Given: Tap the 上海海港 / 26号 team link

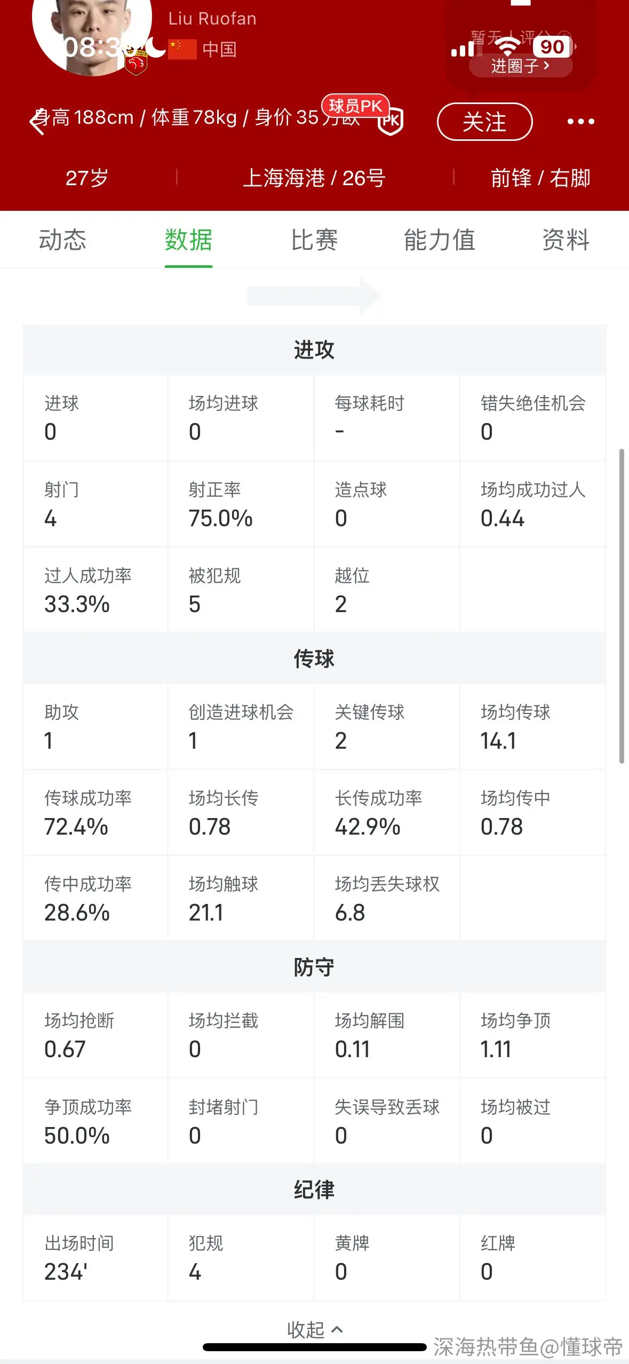Looking at the screenshot, I should pos(314,178).
